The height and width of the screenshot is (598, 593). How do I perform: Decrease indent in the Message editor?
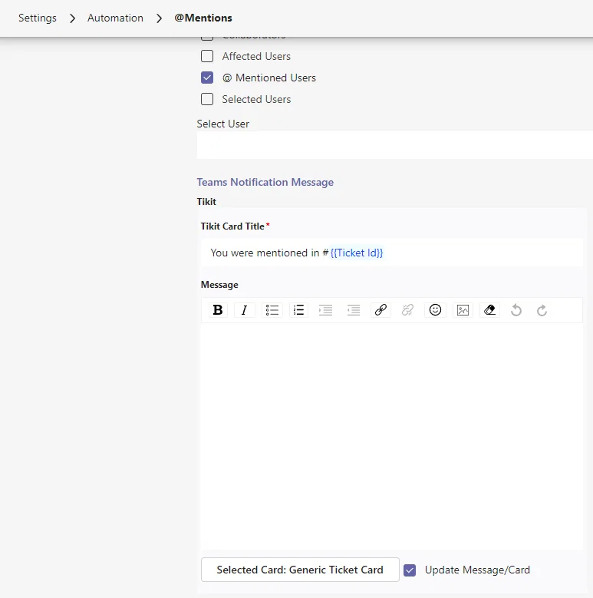pos(354,310)
